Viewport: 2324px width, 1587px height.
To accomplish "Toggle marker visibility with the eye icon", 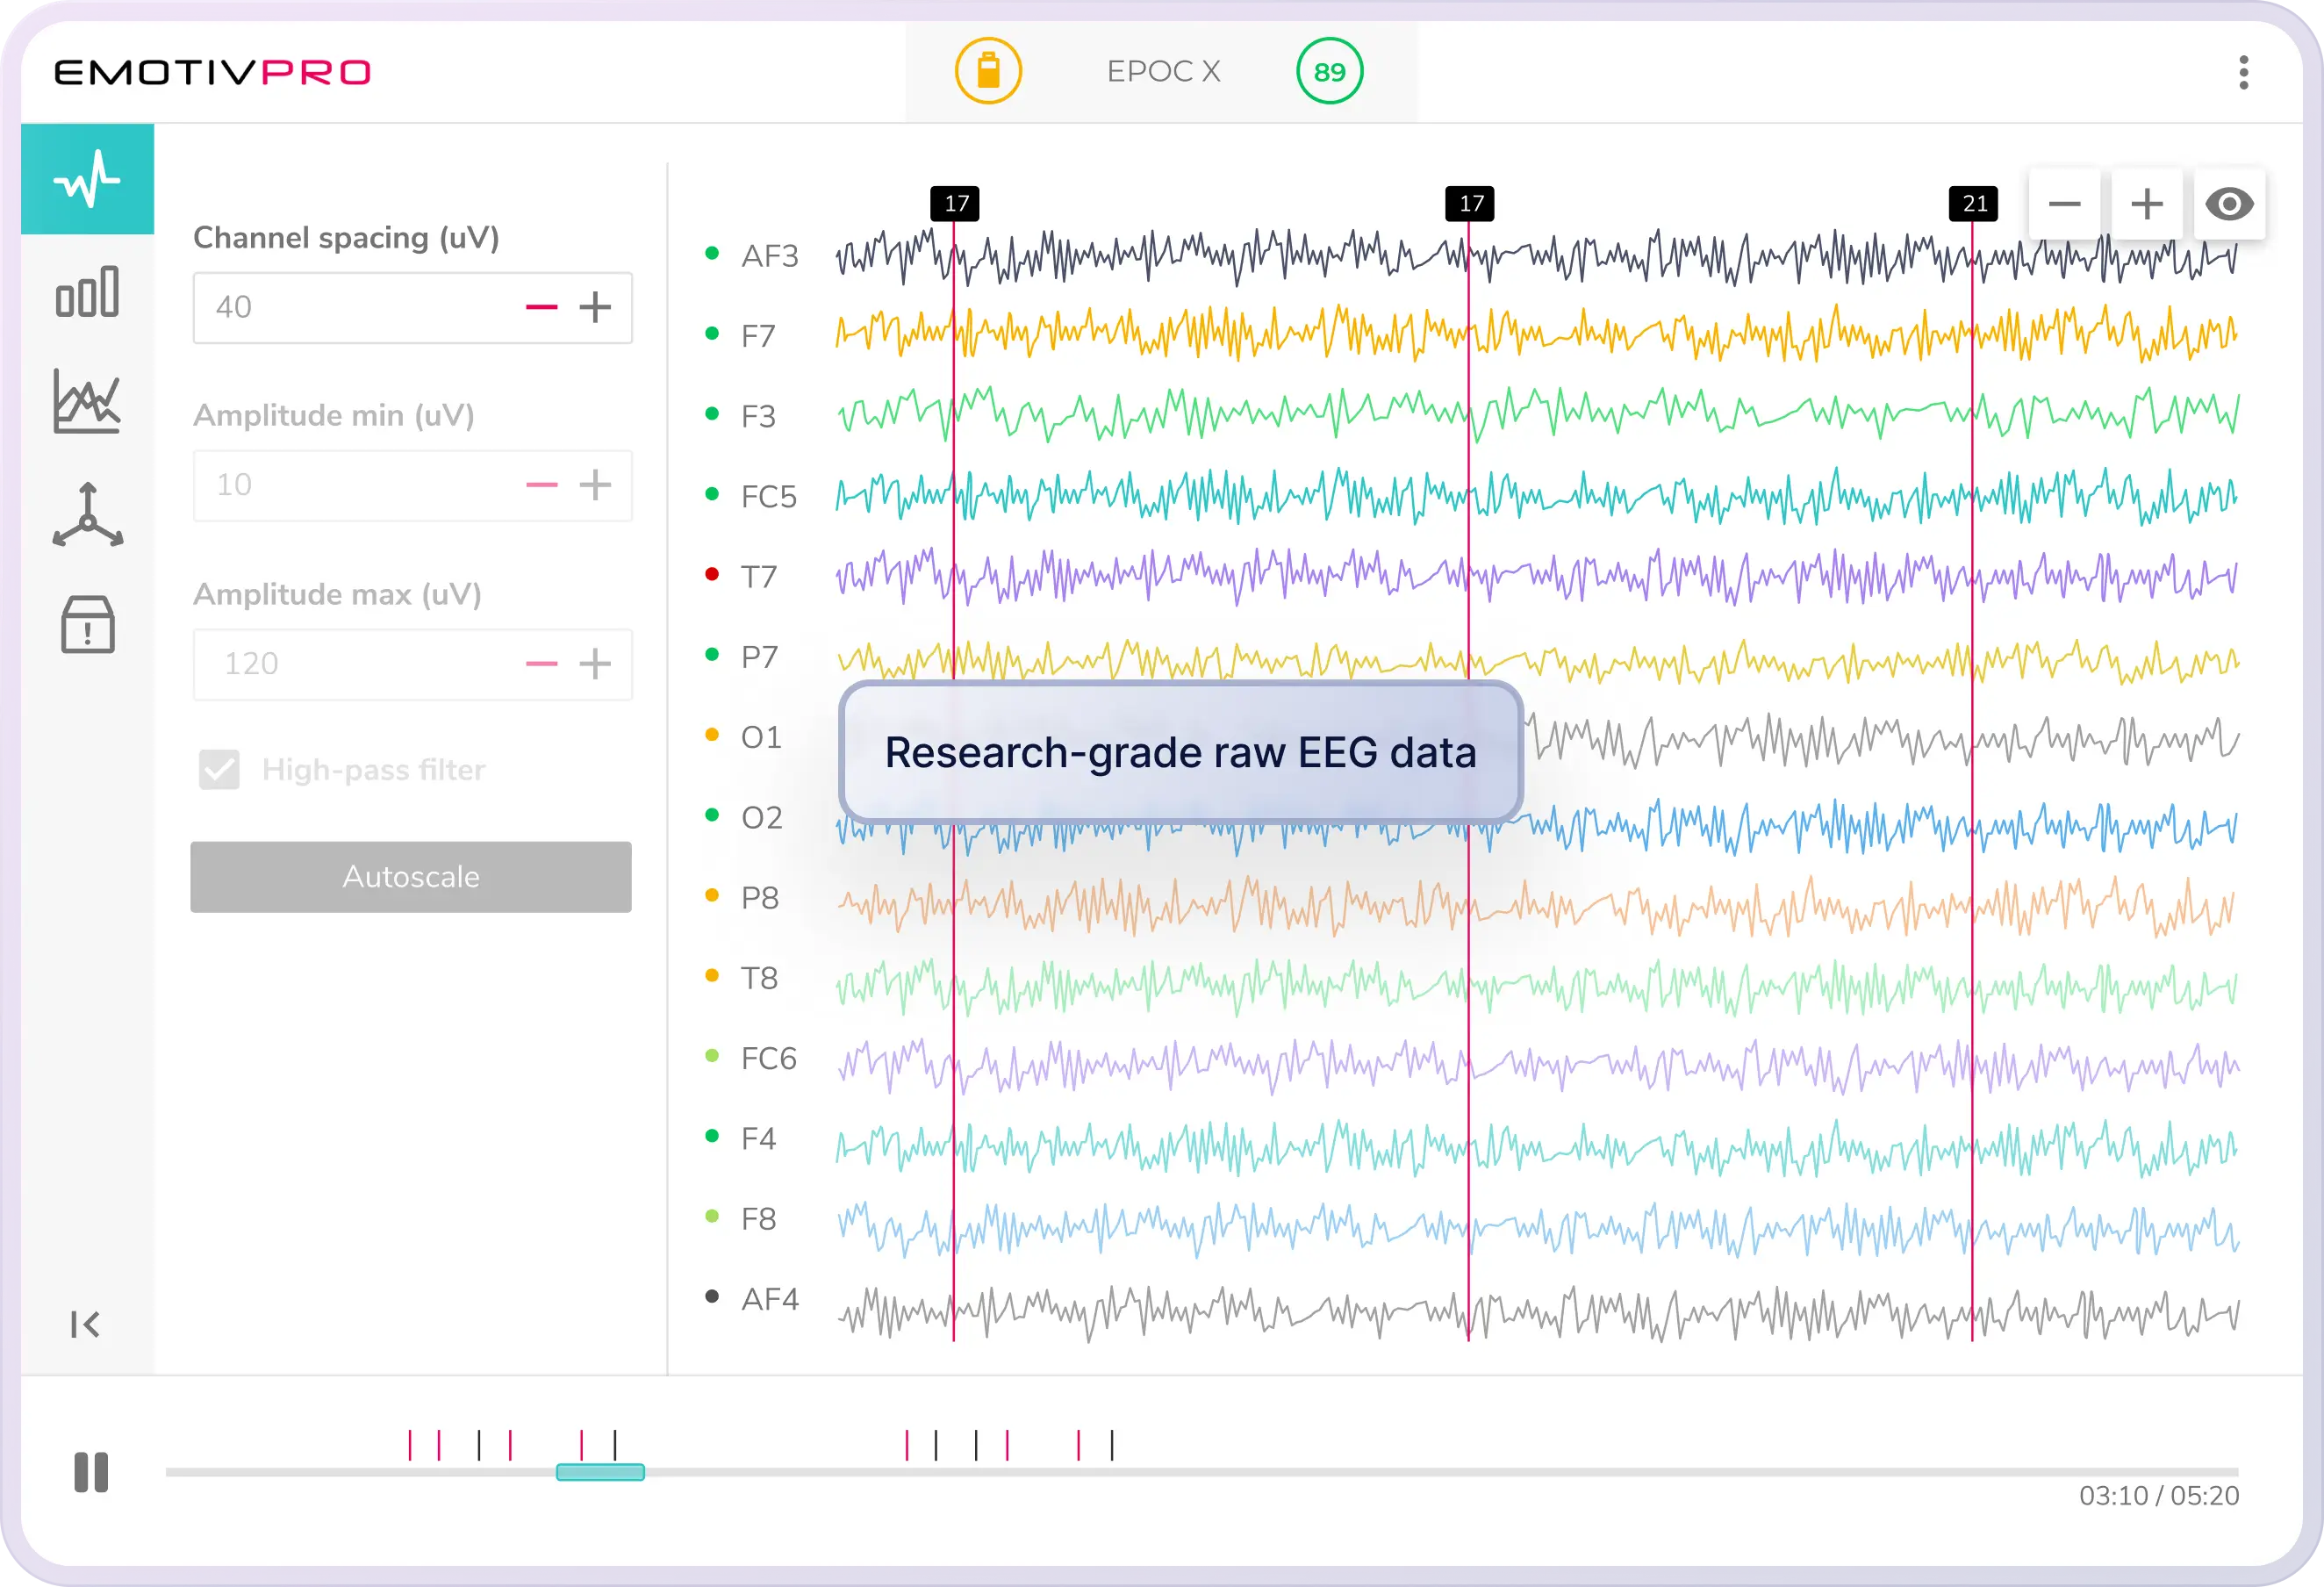I will click(x=2230, y=204).
